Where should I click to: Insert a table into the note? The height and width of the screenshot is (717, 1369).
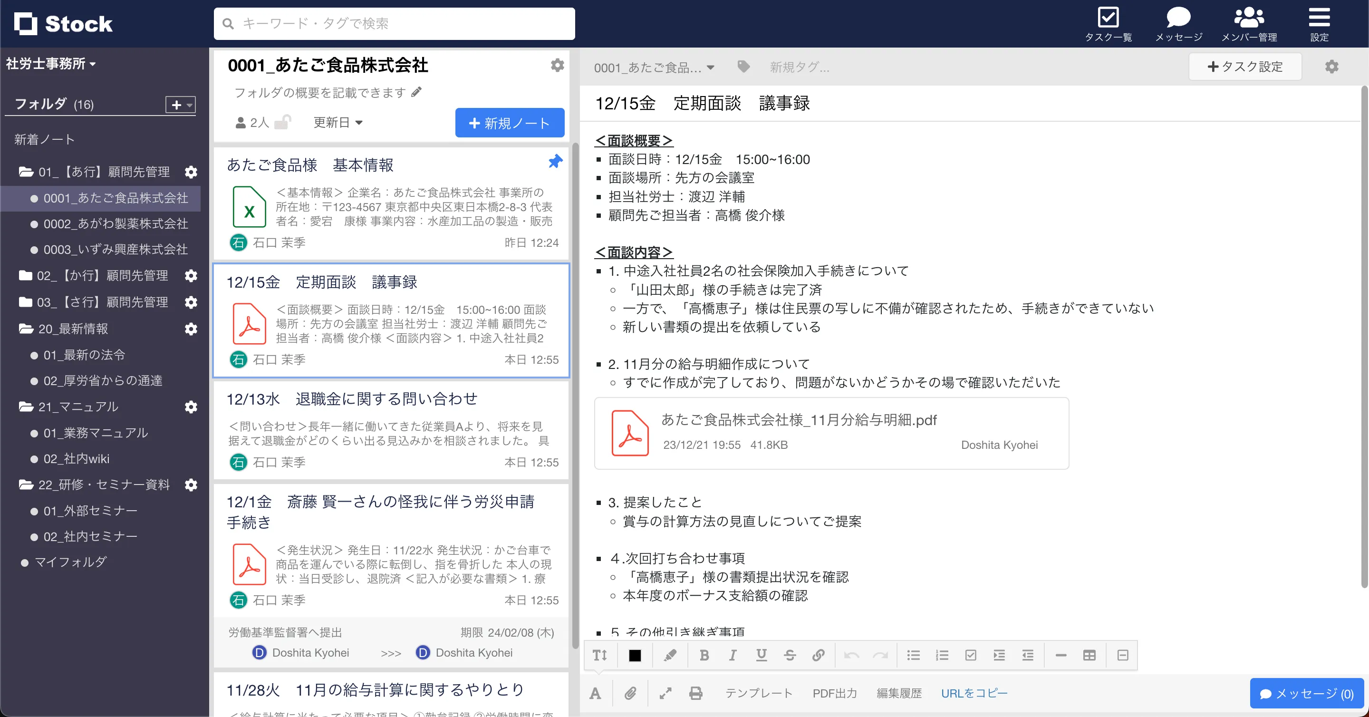[x=1089, y=655]
